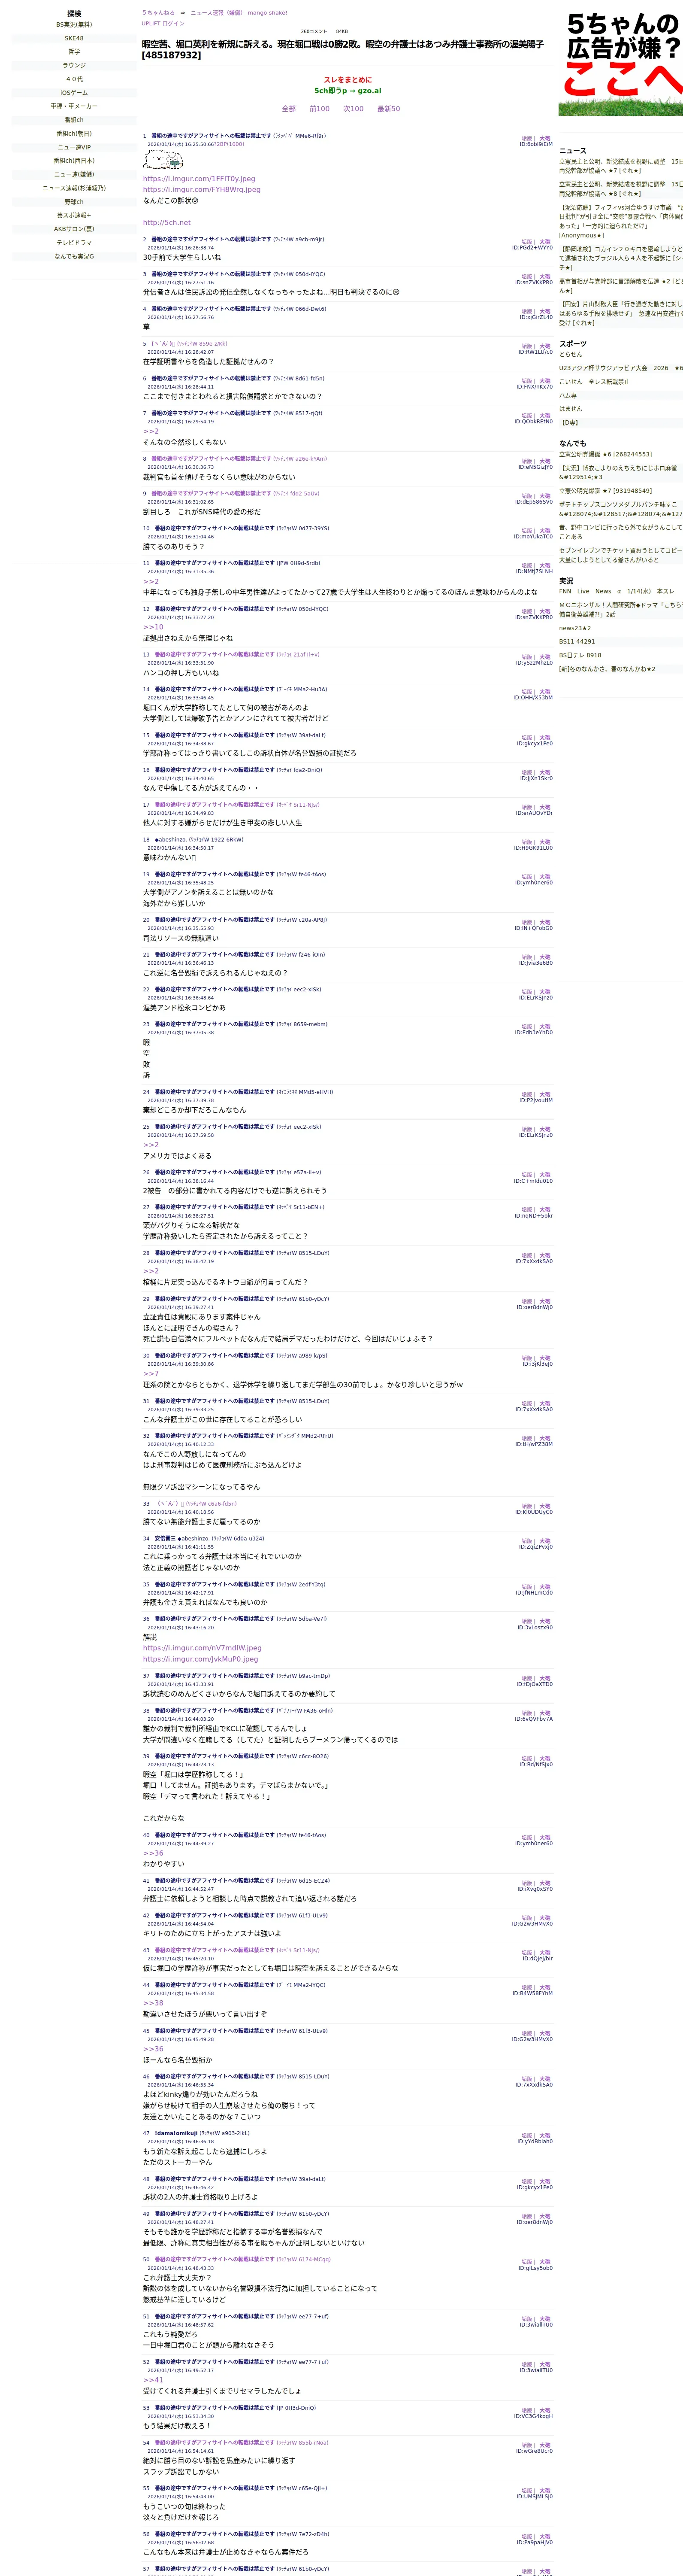Click >>2 anchor in post 7
Viewport: 683px width, 2576px height.
tap(151, 431)
